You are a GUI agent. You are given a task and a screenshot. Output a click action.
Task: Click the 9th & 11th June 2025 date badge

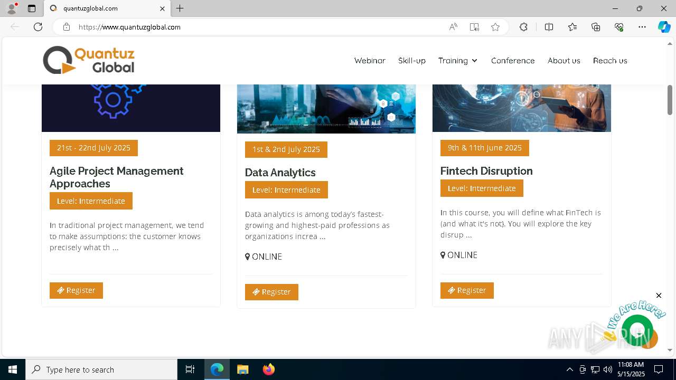(x=485, y=148)
